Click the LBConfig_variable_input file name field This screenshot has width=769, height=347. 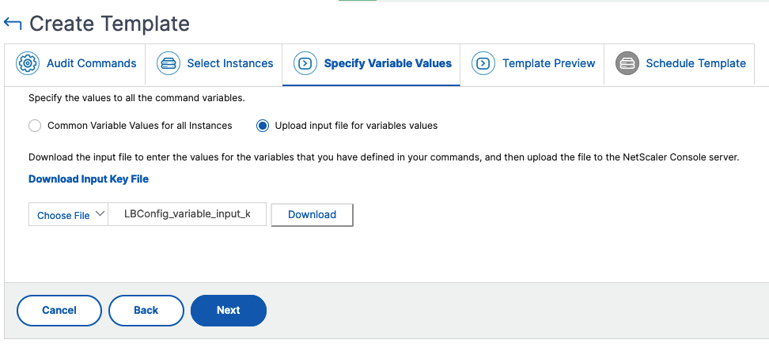click(187, 215)
